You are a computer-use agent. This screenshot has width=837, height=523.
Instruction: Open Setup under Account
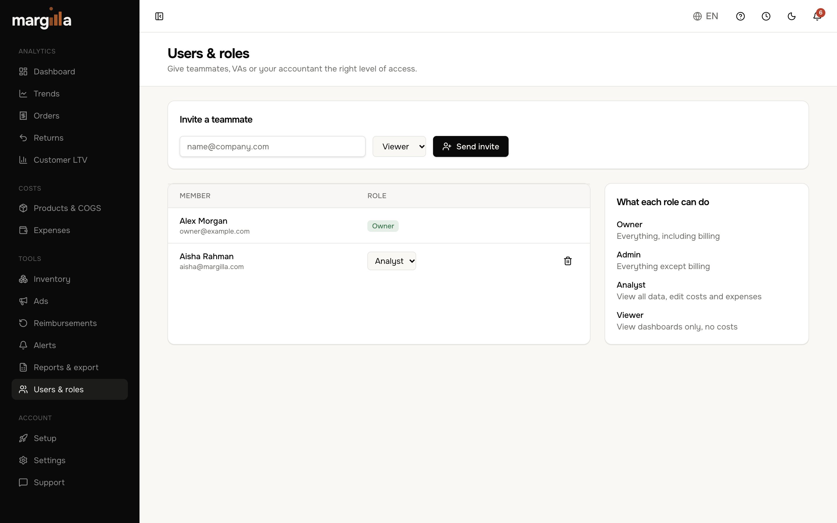[69, 438]
